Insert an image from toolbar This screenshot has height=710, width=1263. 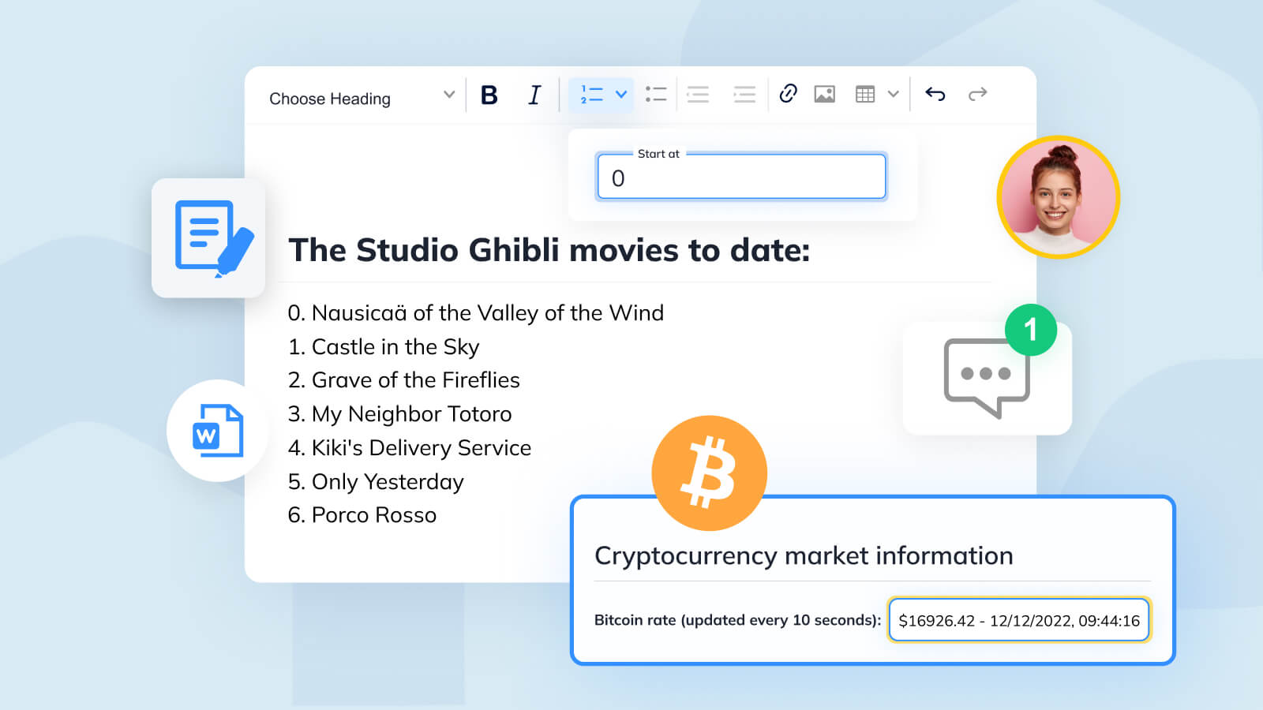tap(824, 95)
